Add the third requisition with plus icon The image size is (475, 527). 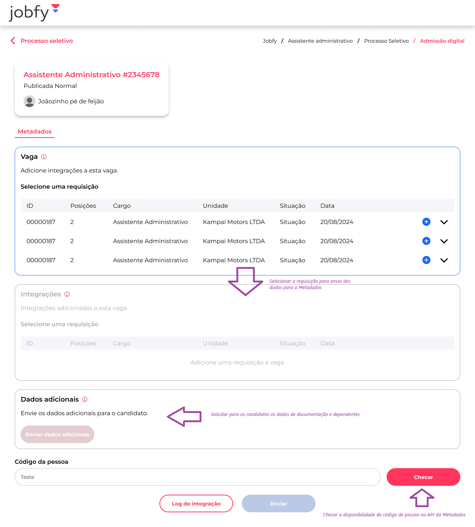tap(426, 260)
